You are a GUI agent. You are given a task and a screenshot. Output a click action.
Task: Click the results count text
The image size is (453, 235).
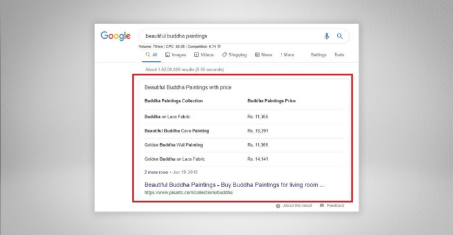[x=184, y=70]
